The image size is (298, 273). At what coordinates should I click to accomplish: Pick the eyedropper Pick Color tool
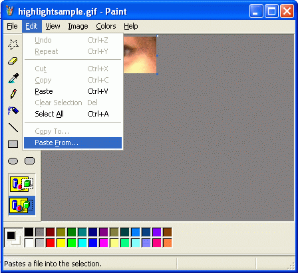pos(13,78)
